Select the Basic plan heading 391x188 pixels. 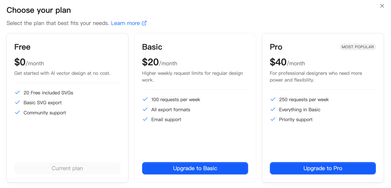[152, 47]
